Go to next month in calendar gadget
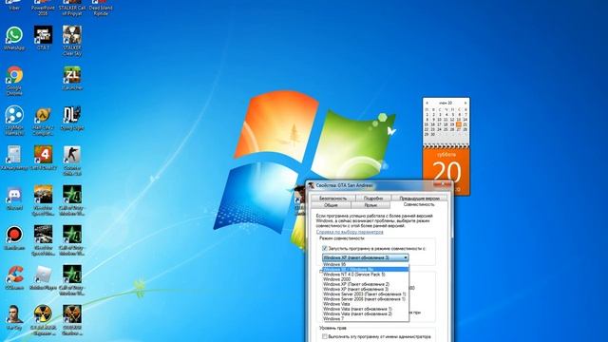The image size is (608, 342). click(465, 104)
